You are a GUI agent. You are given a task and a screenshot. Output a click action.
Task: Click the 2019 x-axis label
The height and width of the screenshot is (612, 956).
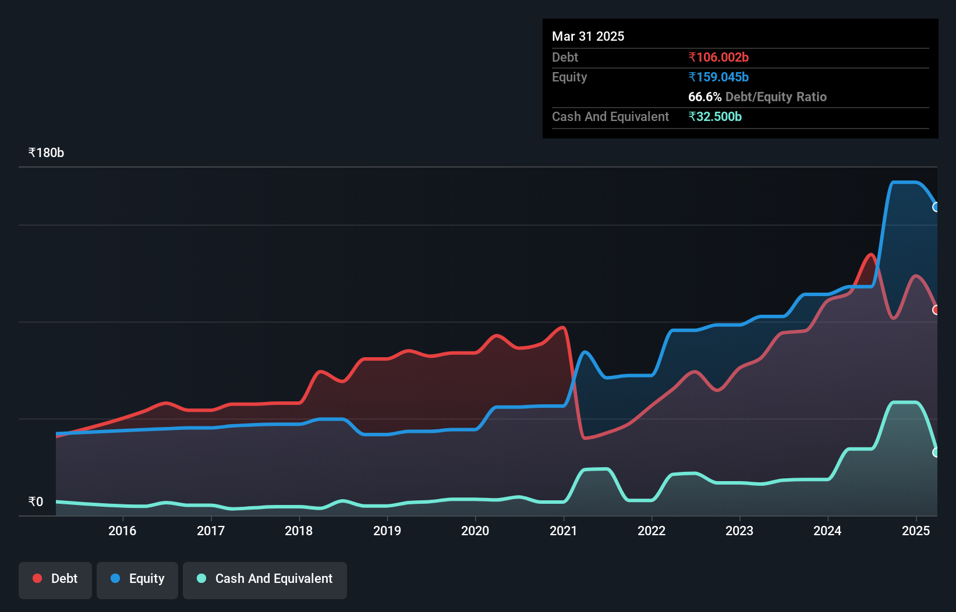pyautogui.click(x=387, y=531)
